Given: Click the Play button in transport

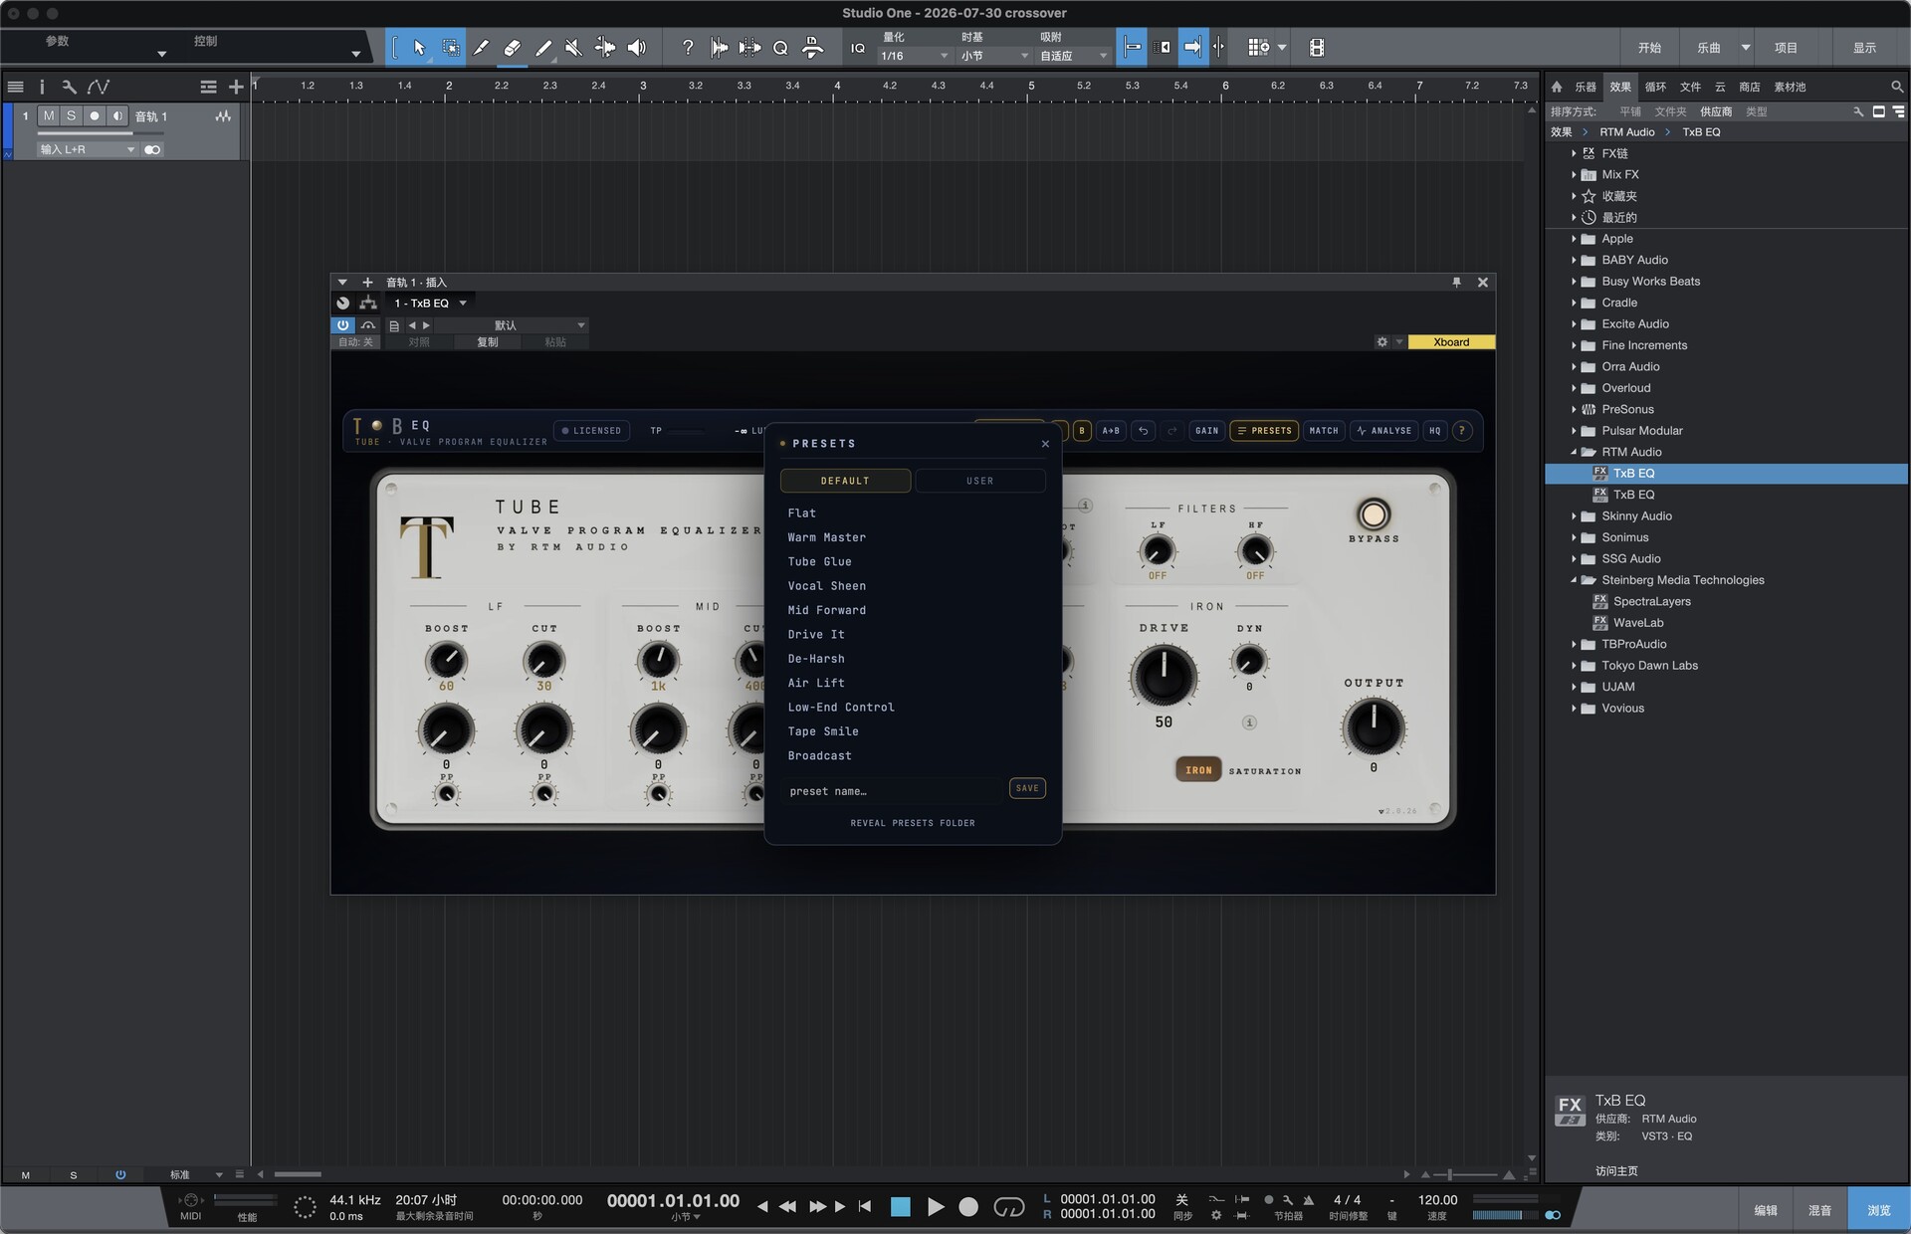Looking at the screenshot, I should (936, 1207).
